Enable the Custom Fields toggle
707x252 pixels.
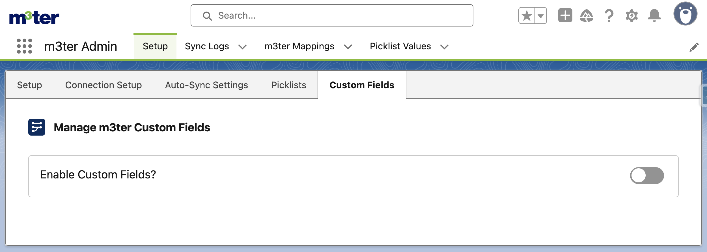(x=647, y=176)
